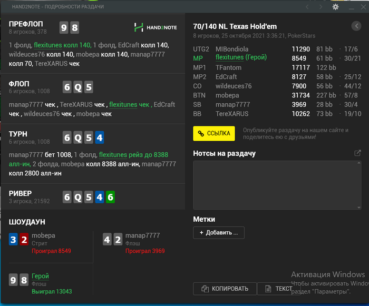
Task: Open flexitunes link in turn actions
Action: [113, 154]
